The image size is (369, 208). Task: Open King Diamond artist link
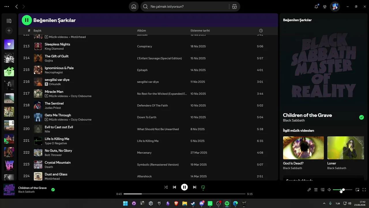tap(54, 49)
